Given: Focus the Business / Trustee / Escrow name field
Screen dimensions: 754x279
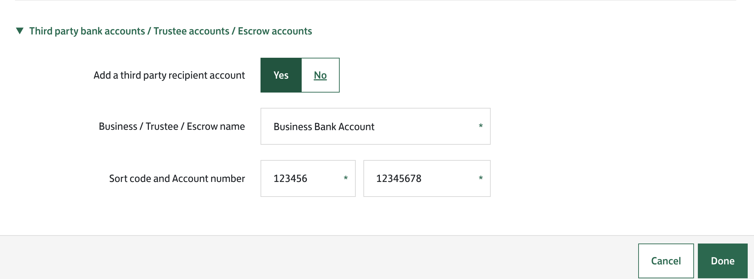Looking at the screenshot, I should click(419, 126).
